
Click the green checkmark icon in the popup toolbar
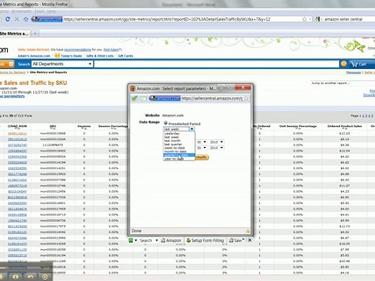(x=135, y=98)
